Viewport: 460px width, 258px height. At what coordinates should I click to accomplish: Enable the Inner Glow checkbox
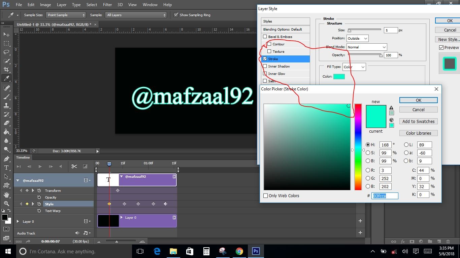coord(265,74)
